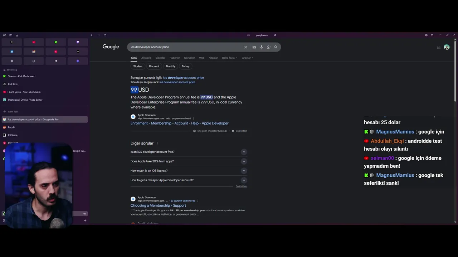The width and height of the screenshot is (458, 257).
Task: Open the pinned LinkedIn tile
Action: point(12,52)
